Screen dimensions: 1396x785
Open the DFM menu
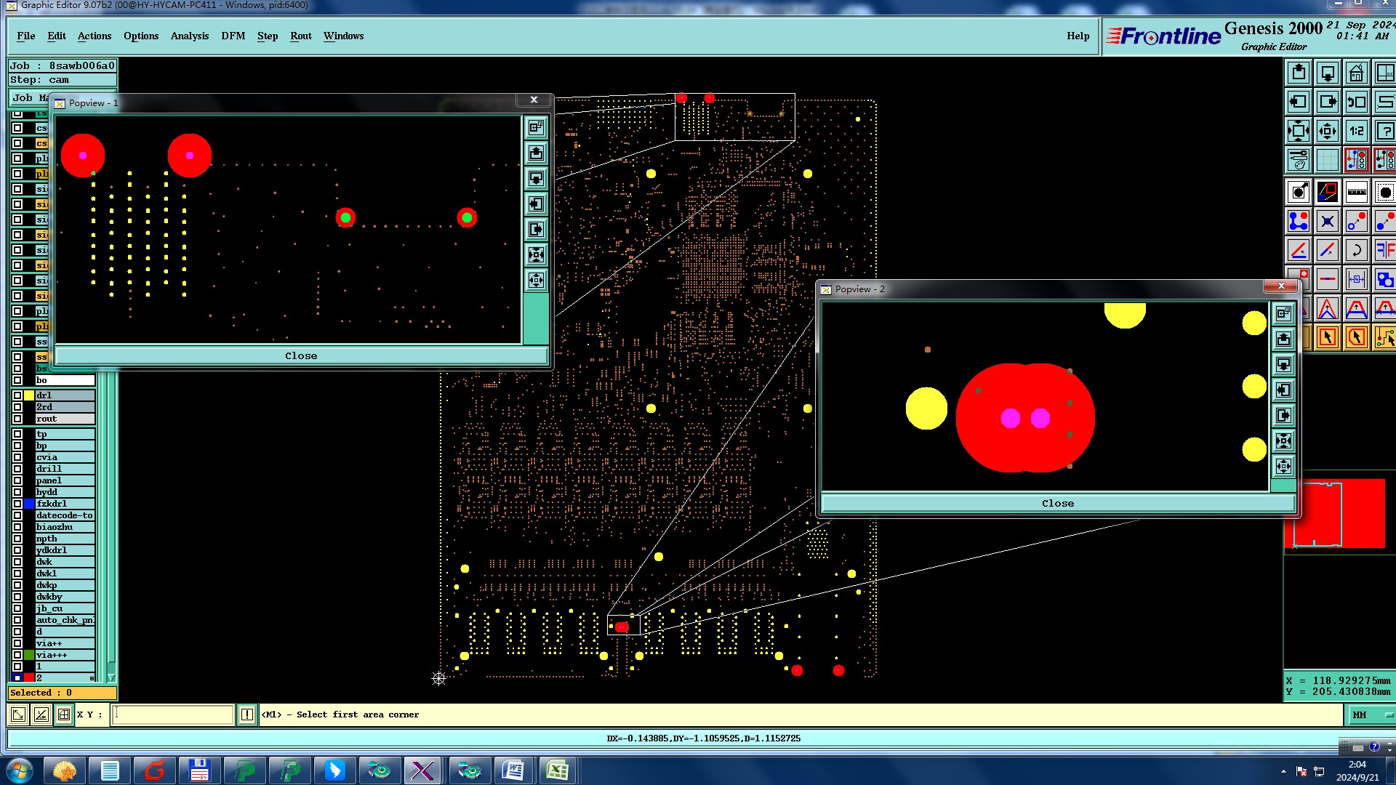[233, 36]
